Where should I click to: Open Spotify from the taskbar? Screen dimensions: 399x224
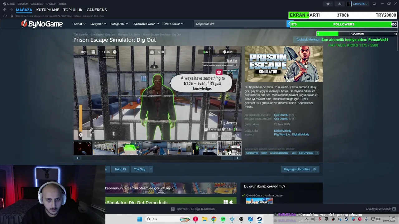pos(223,219)
